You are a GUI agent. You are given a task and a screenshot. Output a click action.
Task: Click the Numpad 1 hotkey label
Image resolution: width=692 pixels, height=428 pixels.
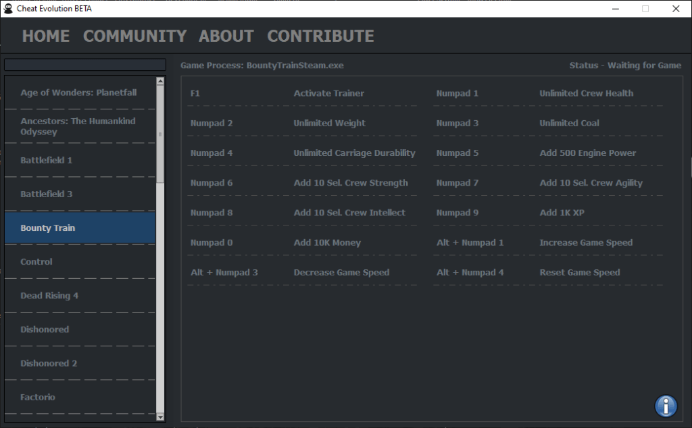point(458,93)
